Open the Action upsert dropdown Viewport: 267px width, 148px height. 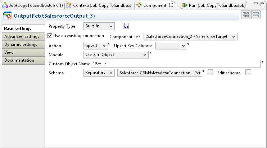95,46
